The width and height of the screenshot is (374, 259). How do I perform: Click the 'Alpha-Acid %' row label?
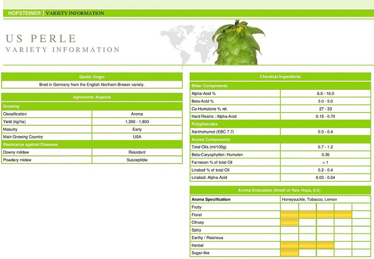[x=204, y=93]
